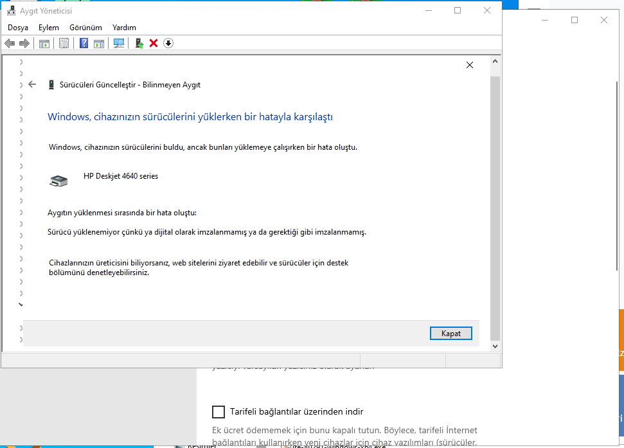Click the 'Sürücüleri Güncelleştir - Bilinmeyen Aygıt' title
This screenshot has width=624, height=448.
[x=130, y=85]
